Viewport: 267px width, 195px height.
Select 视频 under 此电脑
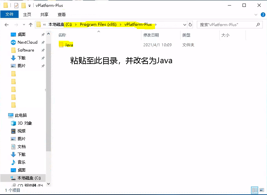[x=22, y=131]
